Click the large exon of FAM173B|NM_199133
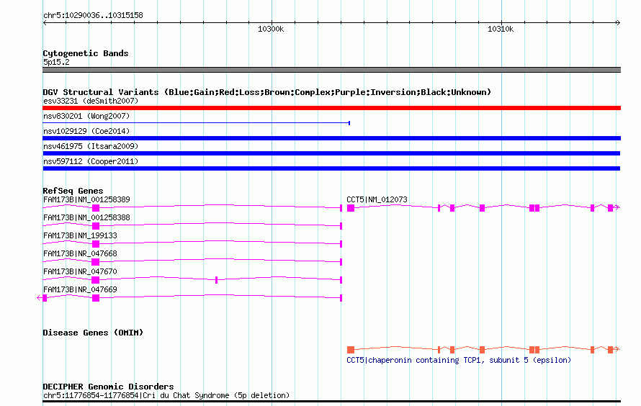 pyautogui.click(x=96, y=244)
